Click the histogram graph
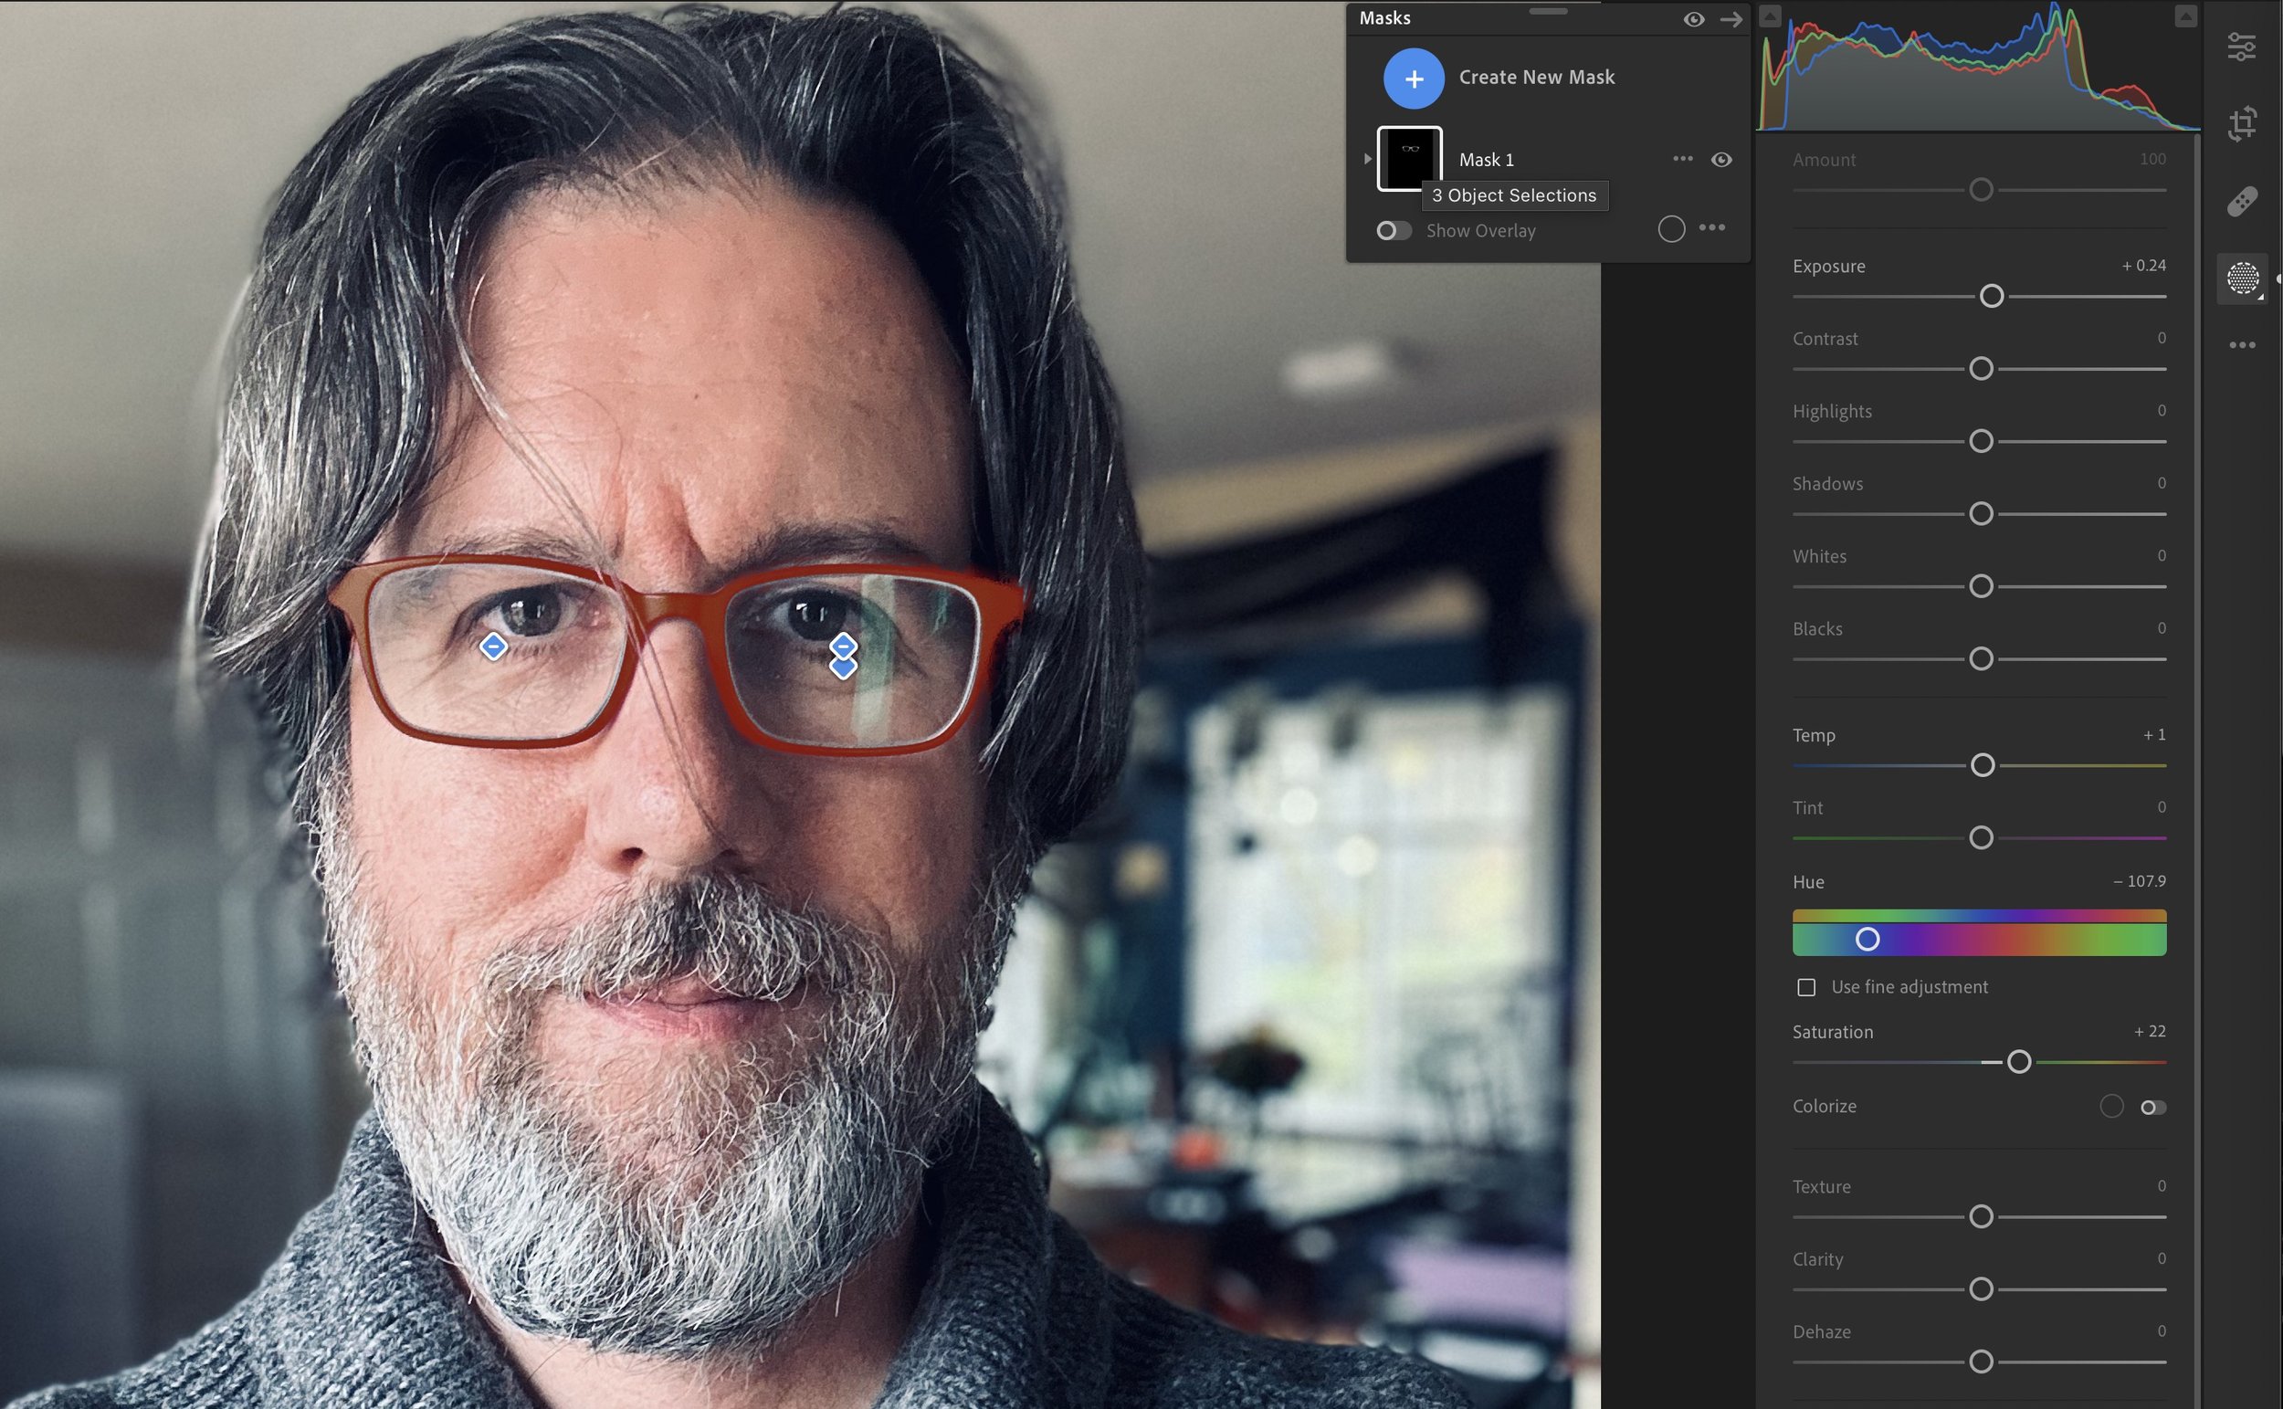2283x1409 pixels. (x=1977, y=67)
